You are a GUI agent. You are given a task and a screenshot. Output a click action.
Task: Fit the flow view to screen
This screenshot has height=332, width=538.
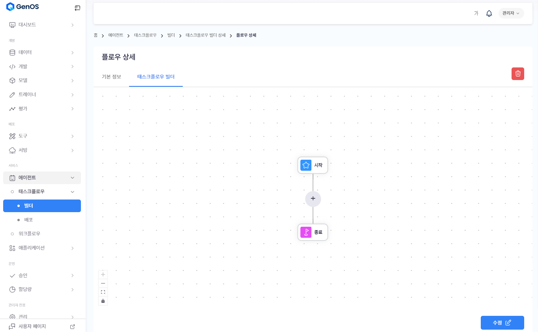(103, 292)
